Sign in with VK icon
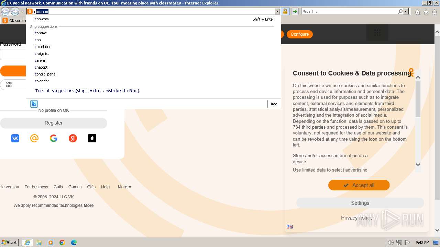 pos(15,138)
